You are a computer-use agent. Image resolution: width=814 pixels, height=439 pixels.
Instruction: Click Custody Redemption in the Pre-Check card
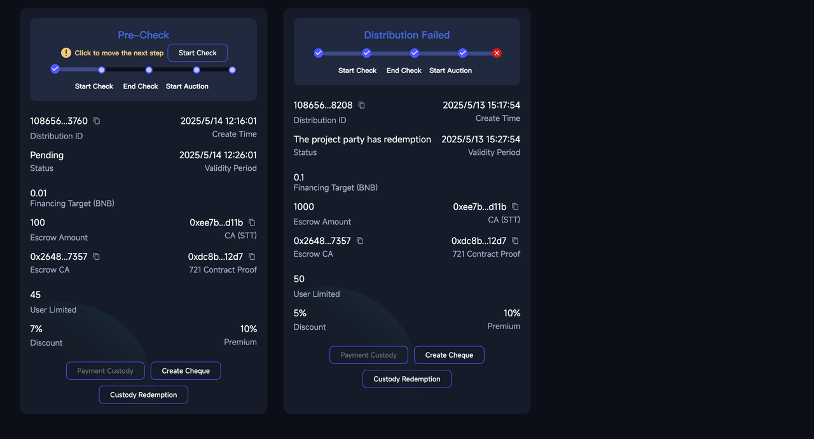144,395
